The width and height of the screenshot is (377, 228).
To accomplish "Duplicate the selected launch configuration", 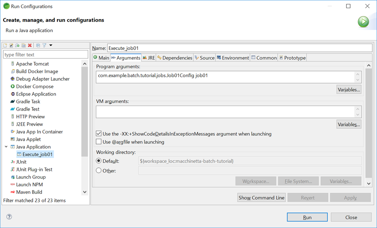I will click(x=23, y=45).
